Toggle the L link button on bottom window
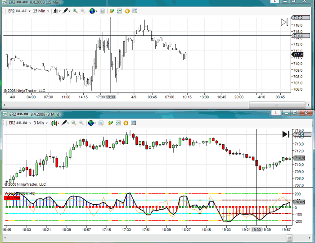Image resolution: width=315 pixels, height=243 pixels. (x=275, y=113)
